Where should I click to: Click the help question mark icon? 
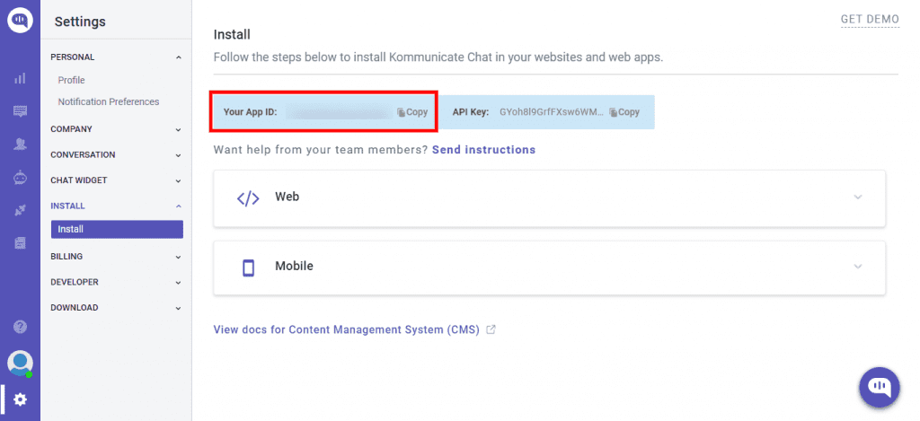coord(20,327)
